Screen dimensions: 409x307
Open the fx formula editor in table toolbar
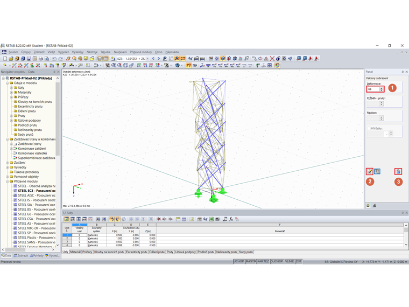click(x=231, y=219)
